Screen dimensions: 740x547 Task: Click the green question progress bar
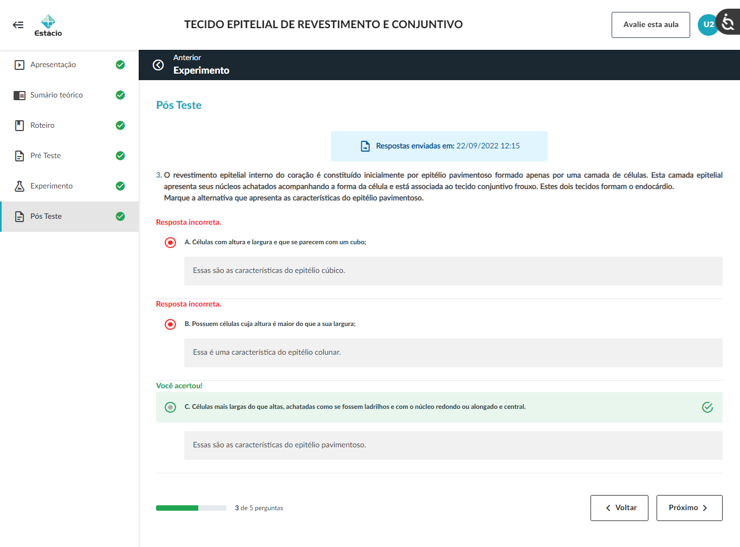tap(191, 508)
